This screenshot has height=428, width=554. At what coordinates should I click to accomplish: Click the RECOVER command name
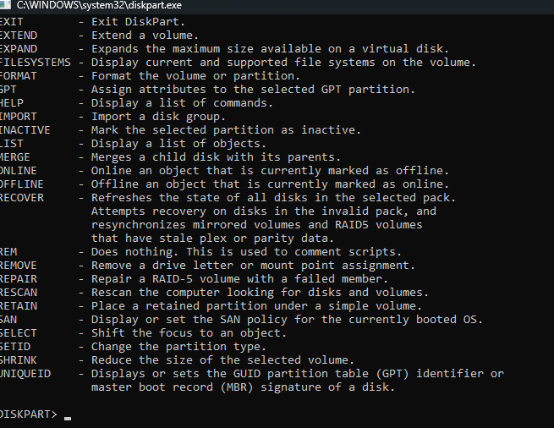(x=22, y=198)
